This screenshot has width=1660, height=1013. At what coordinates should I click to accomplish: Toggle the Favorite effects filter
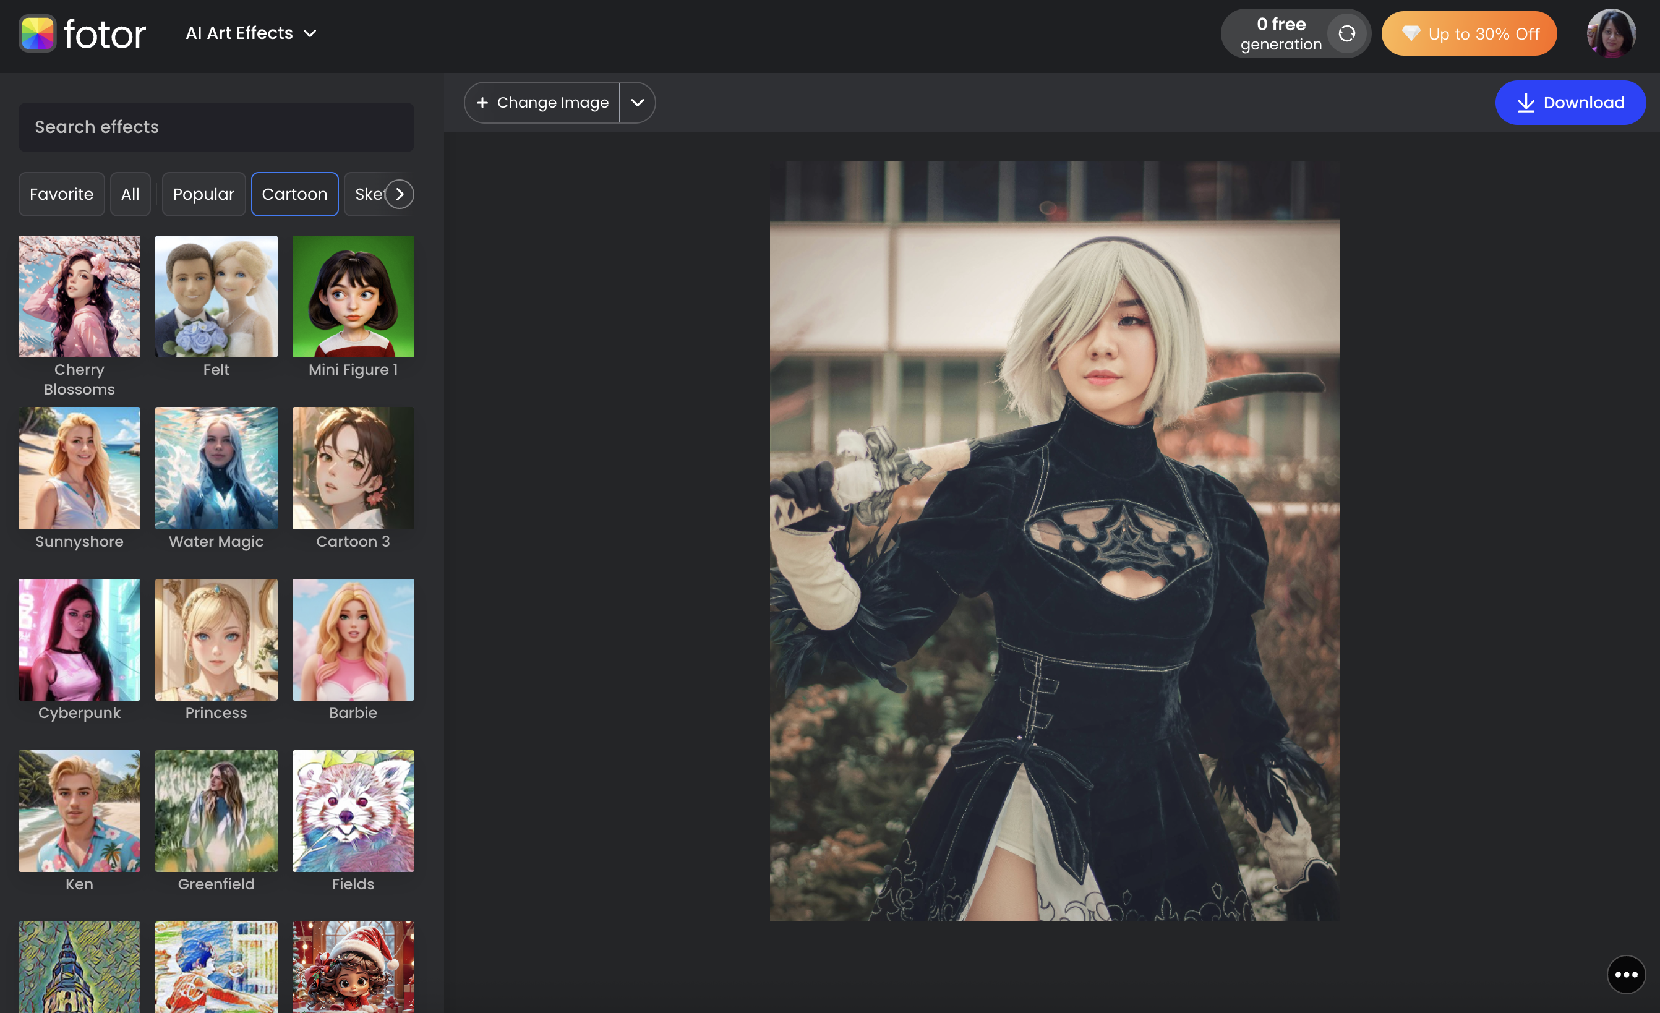point(61,194)
